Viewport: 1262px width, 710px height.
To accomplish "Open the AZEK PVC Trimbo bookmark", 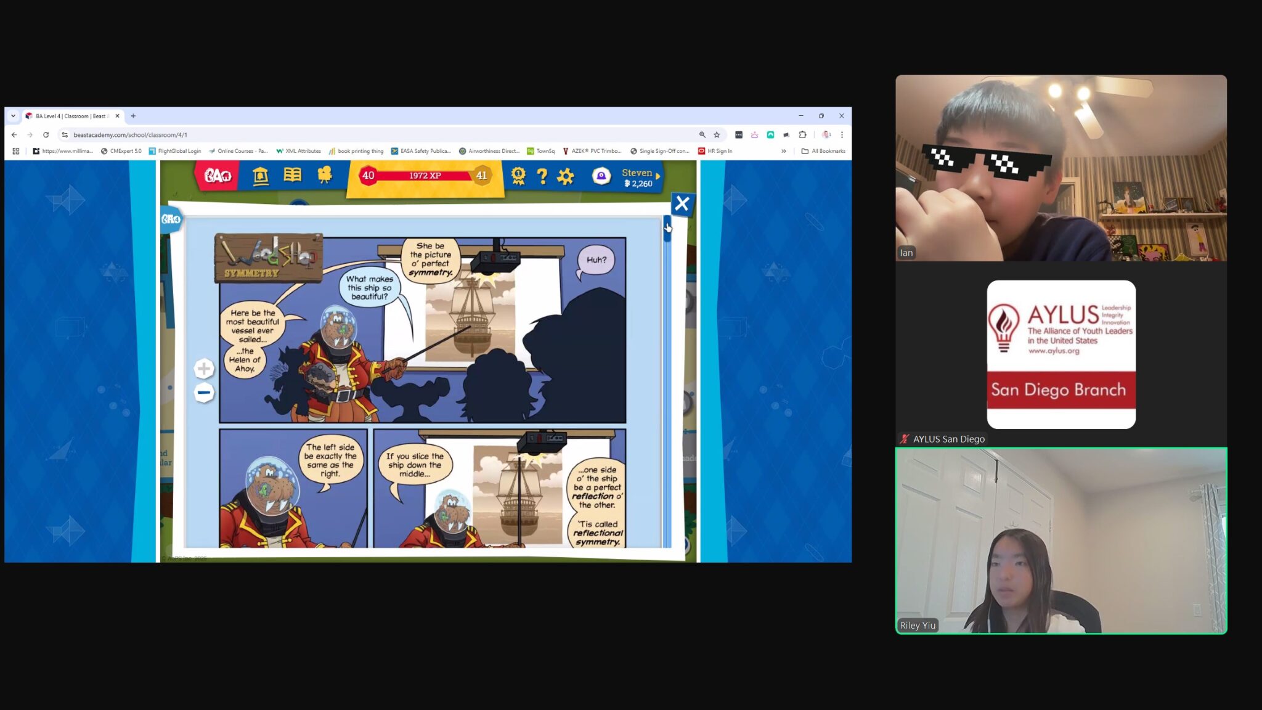I will click(x=592, y=151).
